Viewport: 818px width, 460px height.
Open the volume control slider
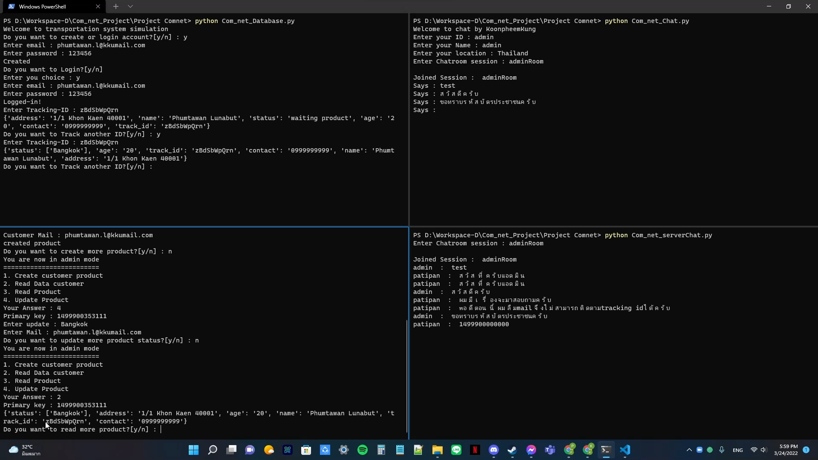pyautogui.click(x=763, y=450)
